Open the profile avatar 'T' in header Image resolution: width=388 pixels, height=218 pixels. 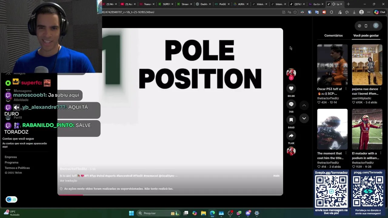click(x=376, y=26)
